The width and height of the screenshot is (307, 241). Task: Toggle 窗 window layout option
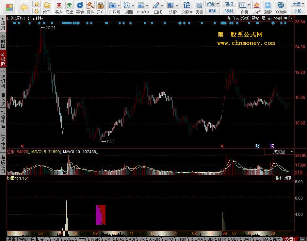[x=270, y=18]
